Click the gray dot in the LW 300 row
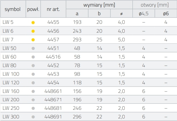 coord(33,117)
